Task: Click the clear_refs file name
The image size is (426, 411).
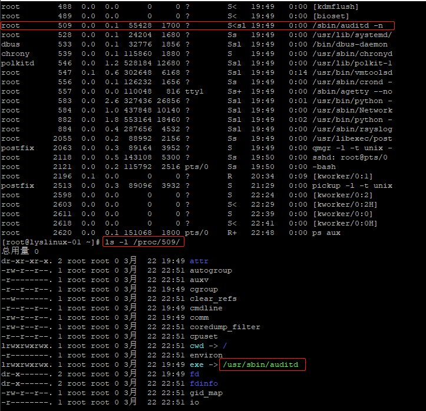Action: tap(213, 299)
